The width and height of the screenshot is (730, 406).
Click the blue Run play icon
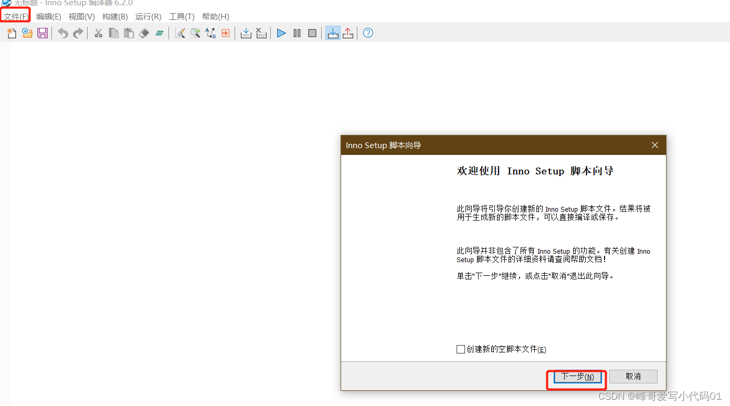click(282, 33)
